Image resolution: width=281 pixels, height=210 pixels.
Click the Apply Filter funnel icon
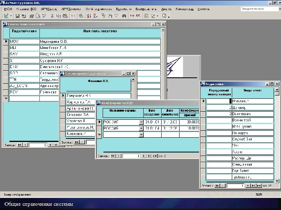click(117, 16)
